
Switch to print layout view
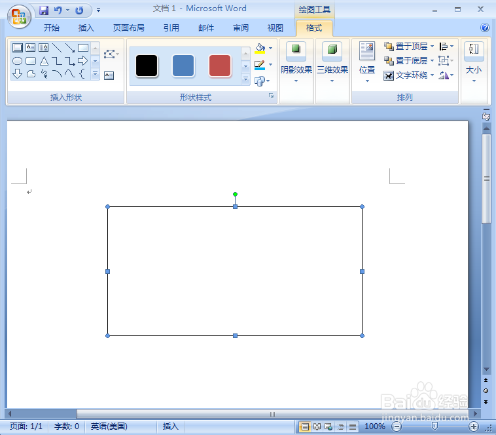[x=305, y=426]
